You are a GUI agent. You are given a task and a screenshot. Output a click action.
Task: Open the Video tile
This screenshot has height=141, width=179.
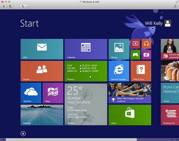pos(135,44)
